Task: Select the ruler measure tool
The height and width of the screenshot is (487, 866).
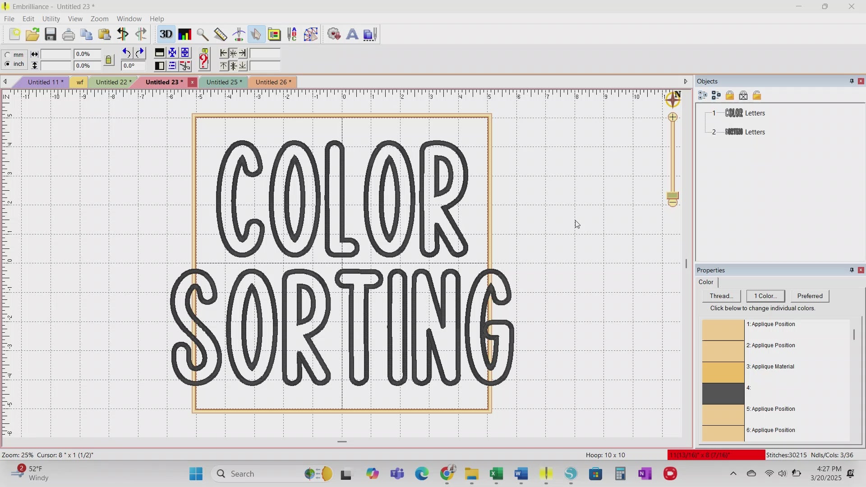Action: 221,34
